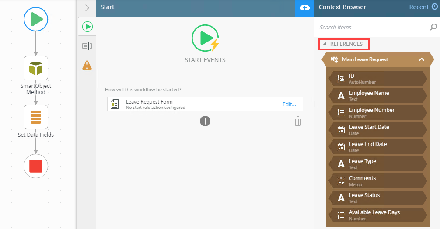This screenshot has height=229, width=440.
Task: Open the Start Events tab icon
Action: click(87, 27)
